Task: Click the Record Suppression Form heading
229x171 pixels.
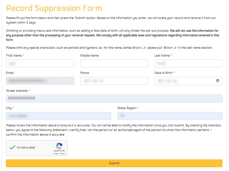Action: pyautogui.click(x=54, y=8)
